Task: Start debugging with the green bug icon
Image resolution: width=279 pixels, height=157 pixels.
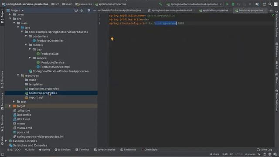Action: point(233,4)
